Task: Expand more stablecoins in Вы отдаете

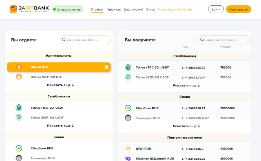Action: pyautogui.click(x=60, y=126)
